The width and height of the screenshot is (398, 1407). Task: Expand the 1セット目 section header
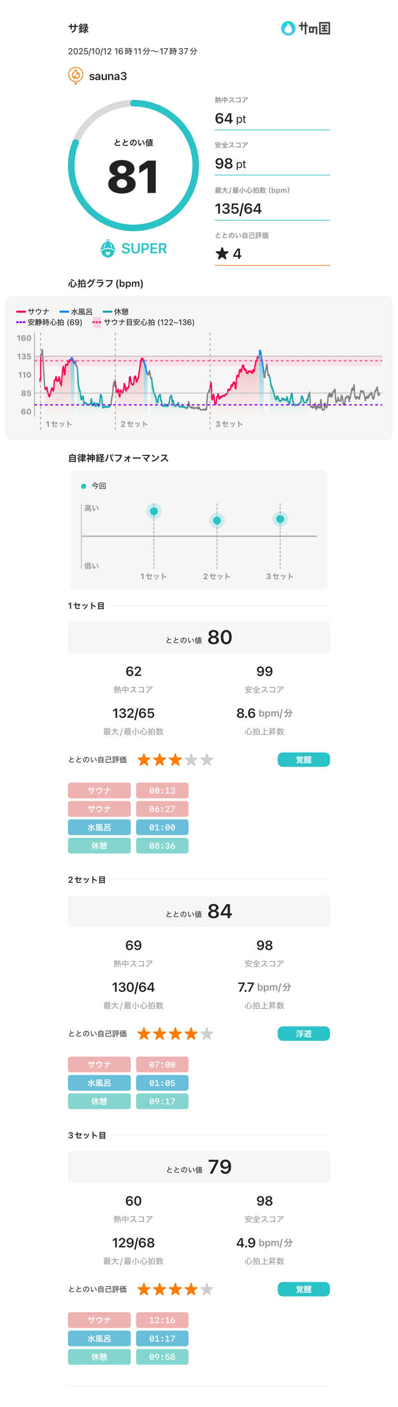[x=86, y=606]
